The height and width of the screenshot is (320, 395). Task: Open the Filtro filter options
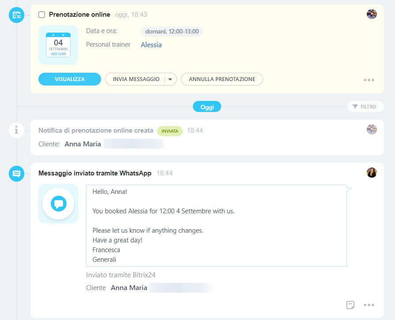click(x=365, y=107)
